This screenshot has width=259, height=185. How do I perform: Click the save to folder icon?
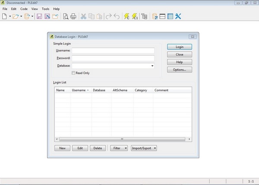pos(55,16)
